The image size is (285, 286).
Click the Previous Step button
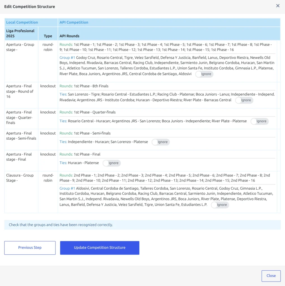(30, 248)
